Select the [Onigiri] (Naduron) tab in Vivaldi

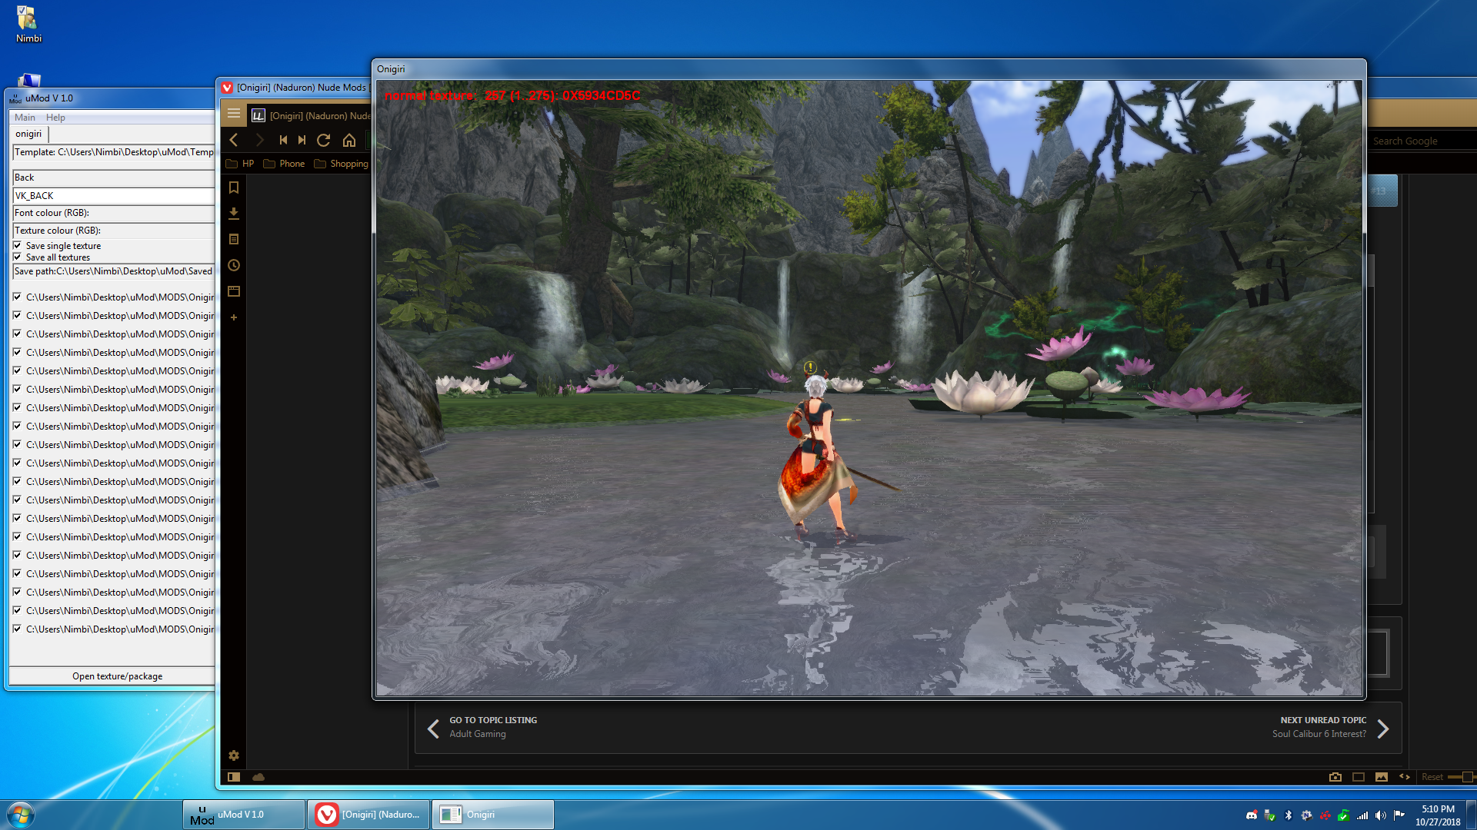(312, 115)
